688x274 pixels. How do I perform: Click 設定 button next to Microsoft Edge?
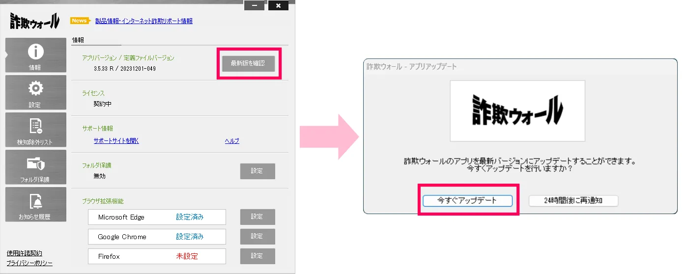pos(257,217)
